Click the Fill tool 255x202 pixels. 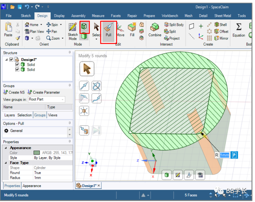pos(132,30)
